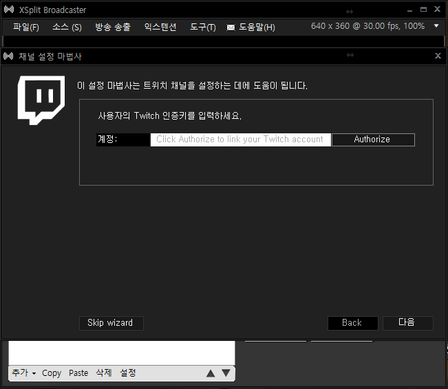This screenshot has height=389, width=448.
Task: Open the 파일(F) menu
Action: coord(26,27)
